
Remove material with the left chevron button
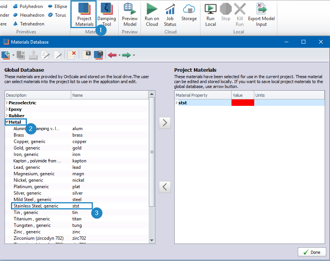[165, 187]
